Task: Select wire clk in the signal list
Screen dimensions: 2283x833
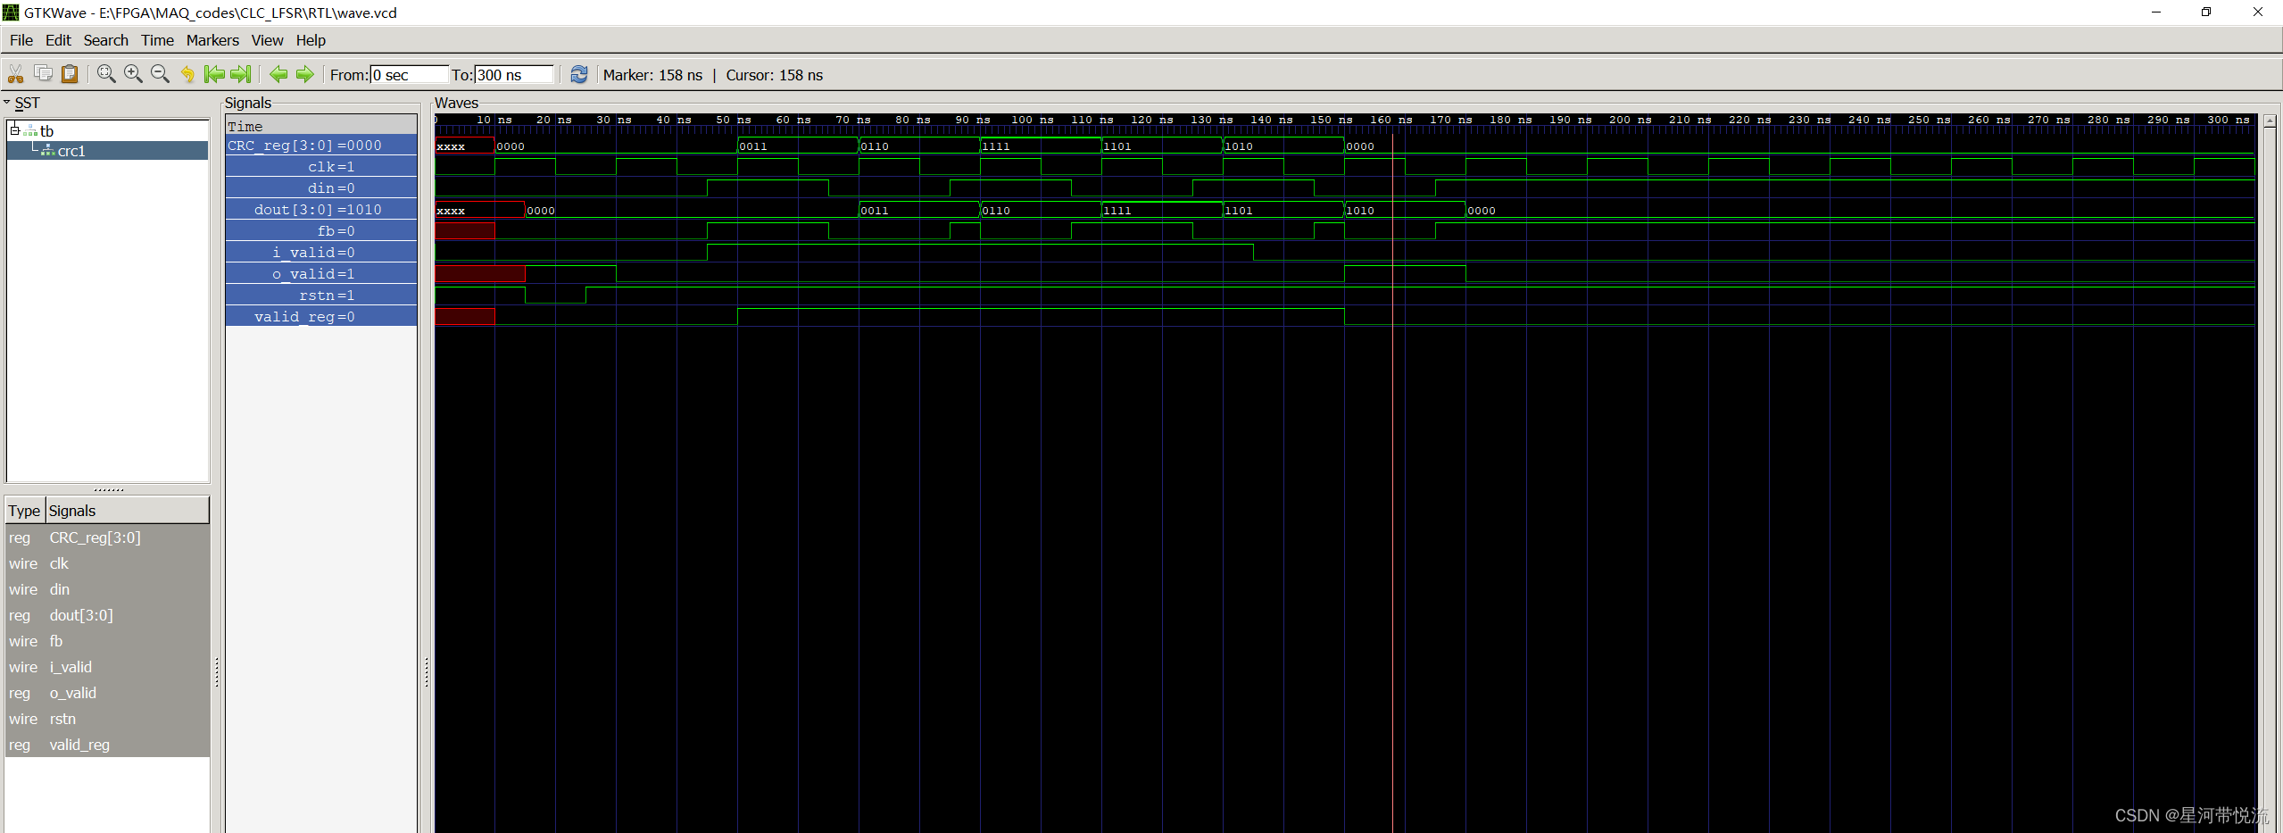Action: 107,563
